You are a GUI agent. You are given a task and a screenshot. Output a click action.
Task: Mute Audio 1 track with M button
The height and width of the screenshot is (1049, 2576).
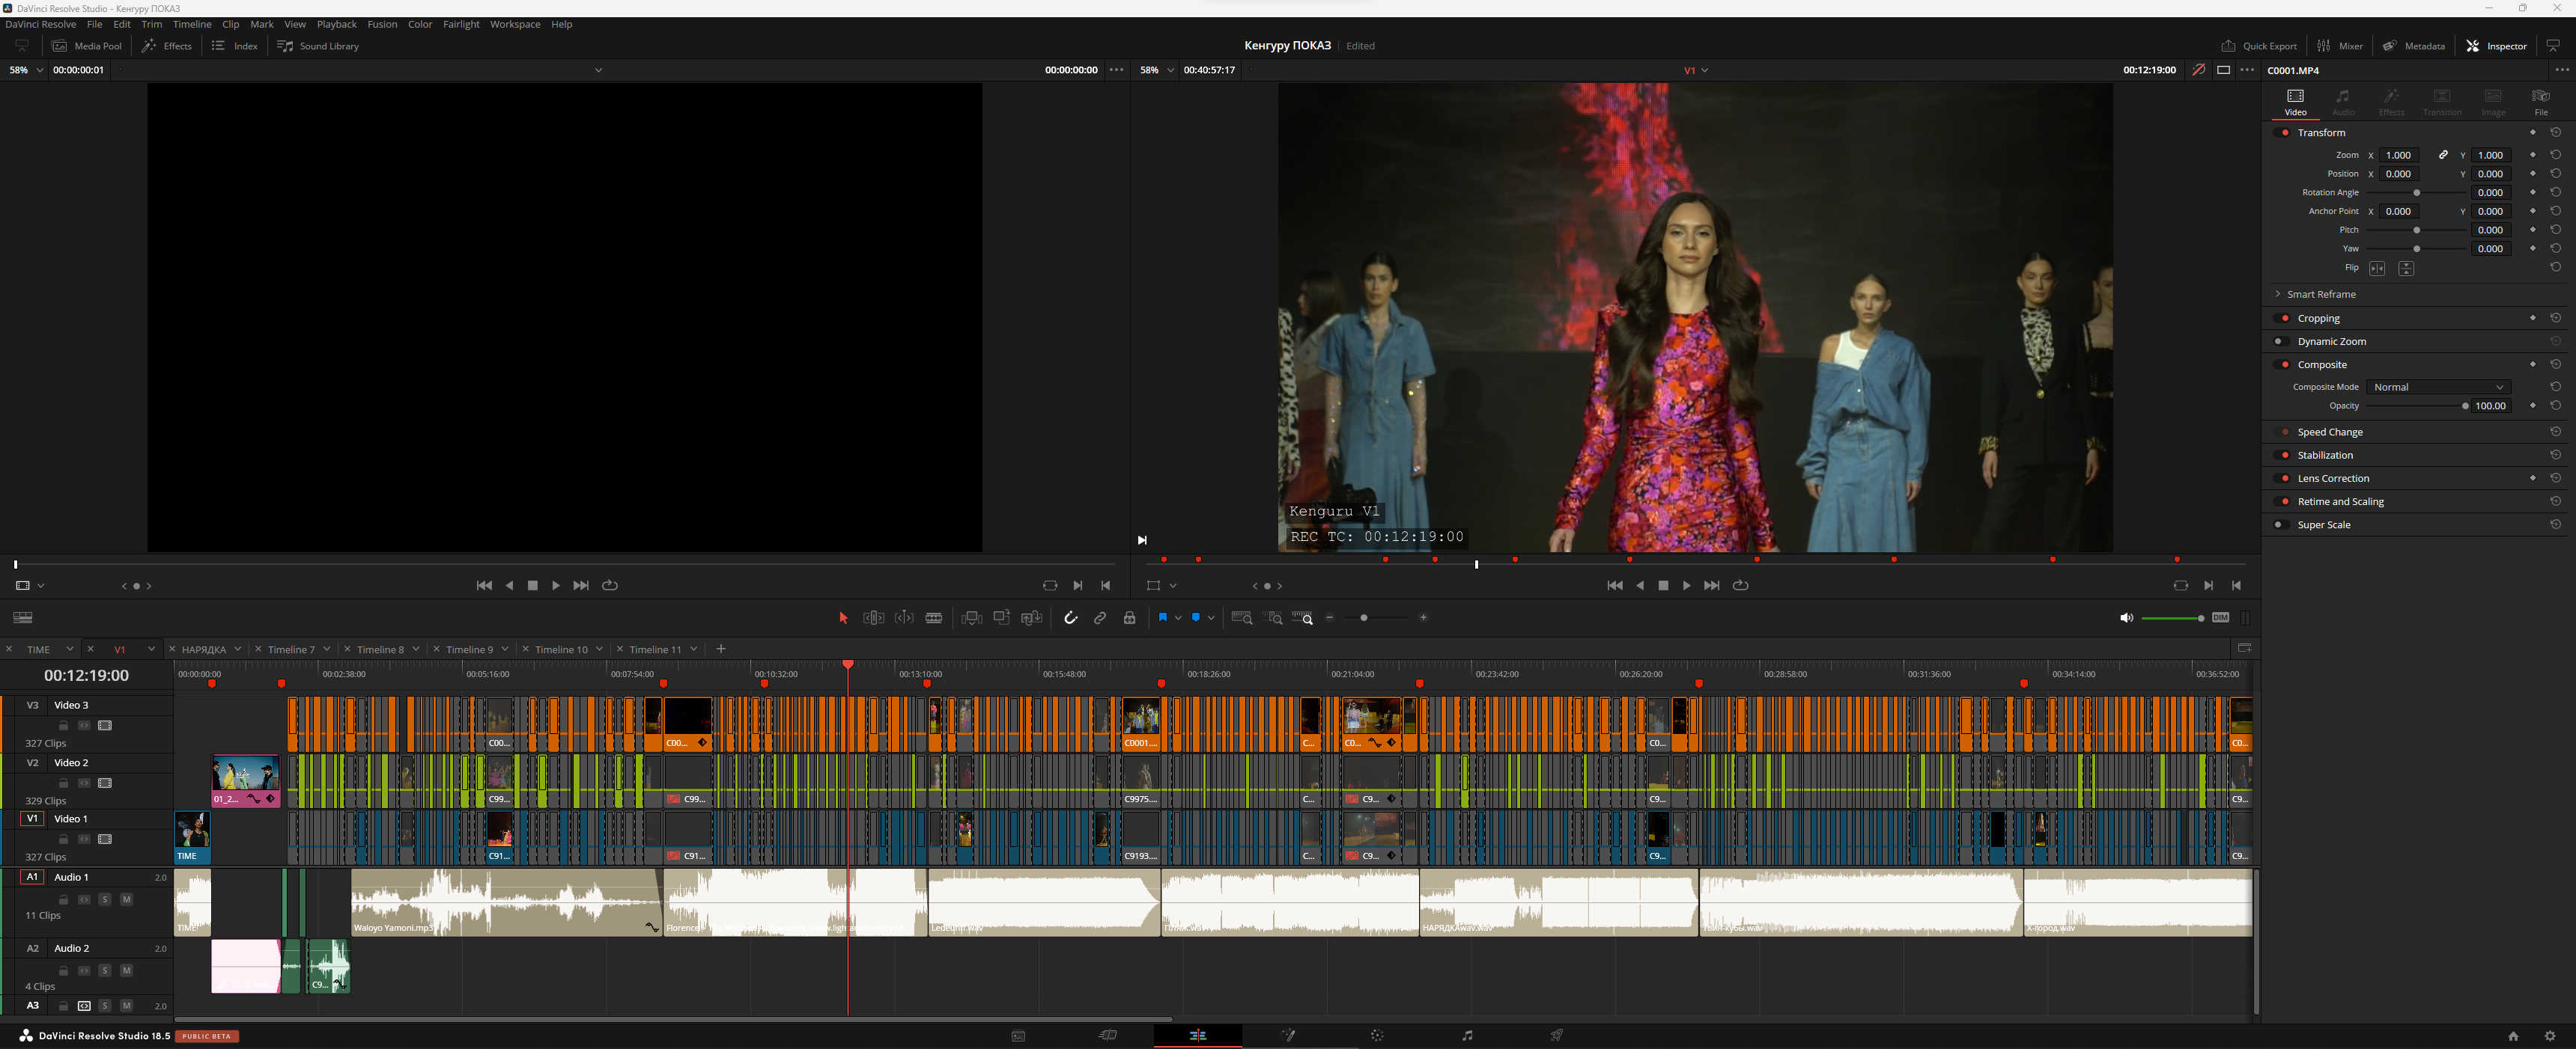click(x=126, y=899)
